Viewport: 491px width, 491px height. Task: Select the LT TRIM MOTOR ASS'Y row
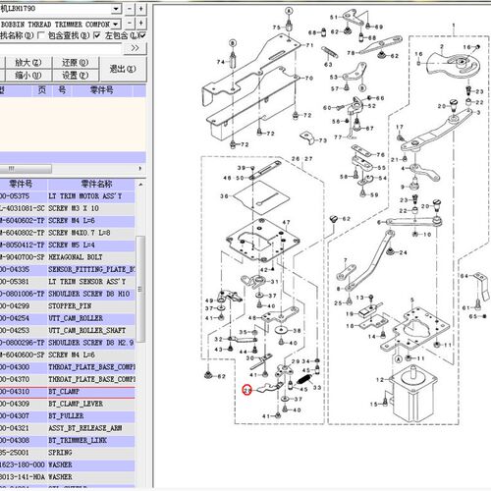point(67,196)
